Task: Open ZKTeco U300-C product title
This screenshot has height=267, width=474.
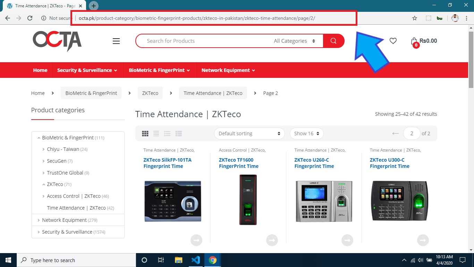Action: (x=390, y=163)
